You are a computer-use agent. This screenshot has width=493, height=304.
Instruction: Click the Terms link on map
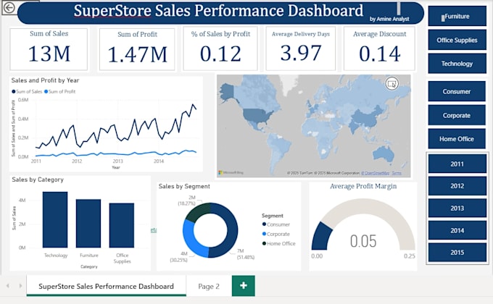point(397,173)
